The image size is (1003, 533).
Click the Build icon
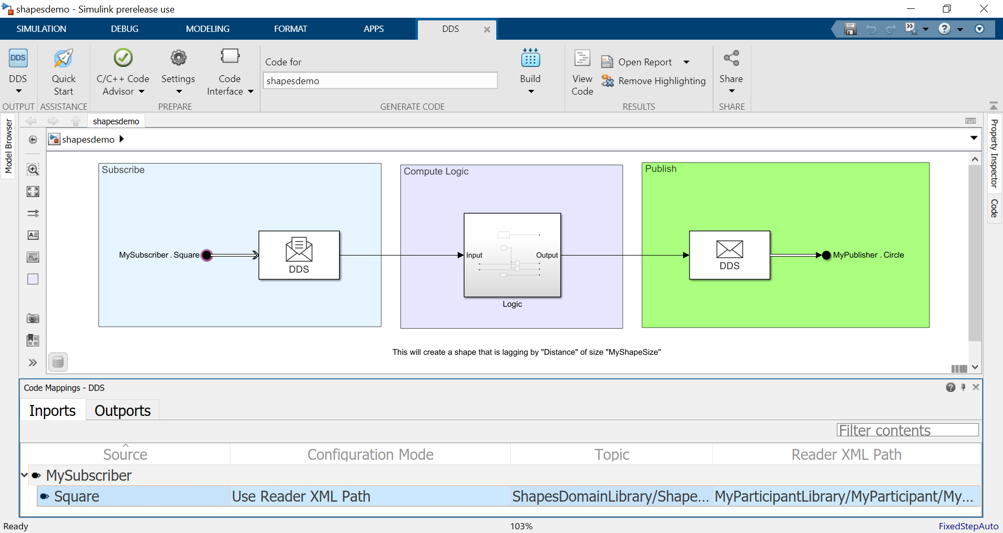pos(530,58)
